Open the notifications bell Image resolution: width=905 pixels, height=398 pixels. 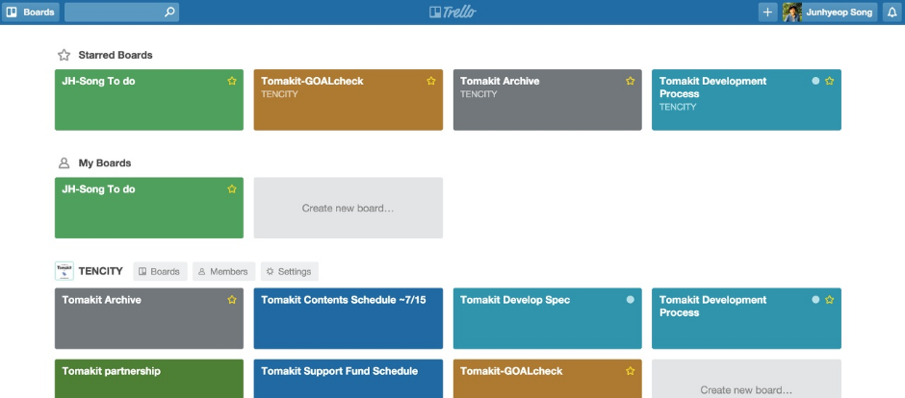click(890, 12)
